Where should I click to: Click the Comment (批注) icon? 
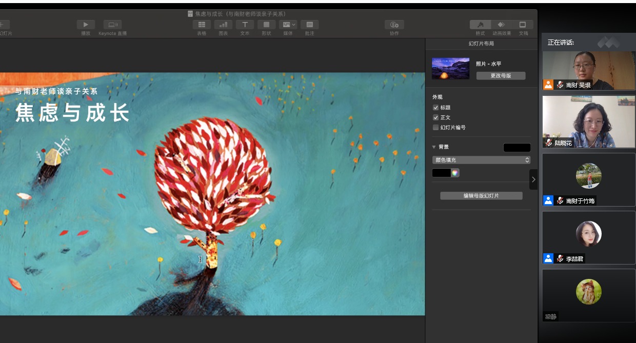pyautogui.click(x=309, y=25)
